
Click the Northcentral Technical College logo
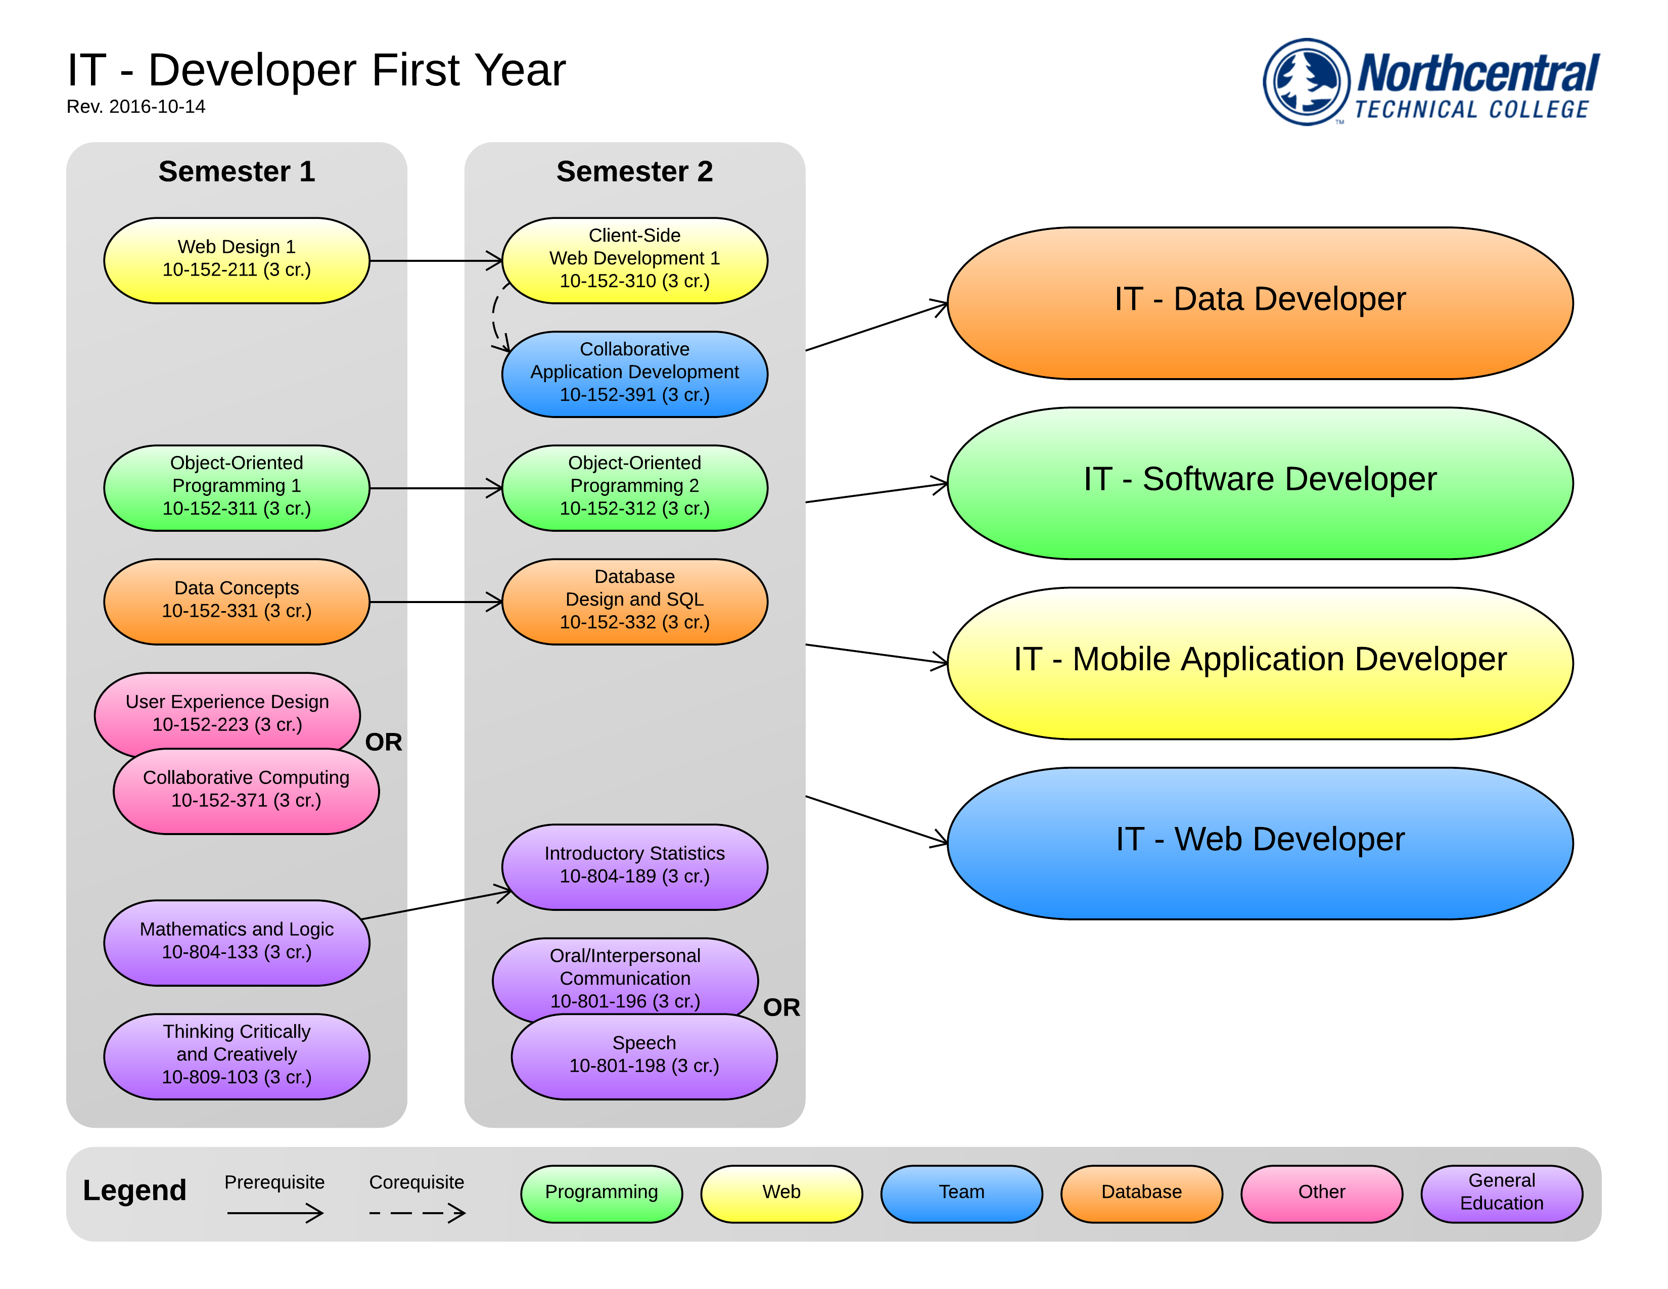1430,82
